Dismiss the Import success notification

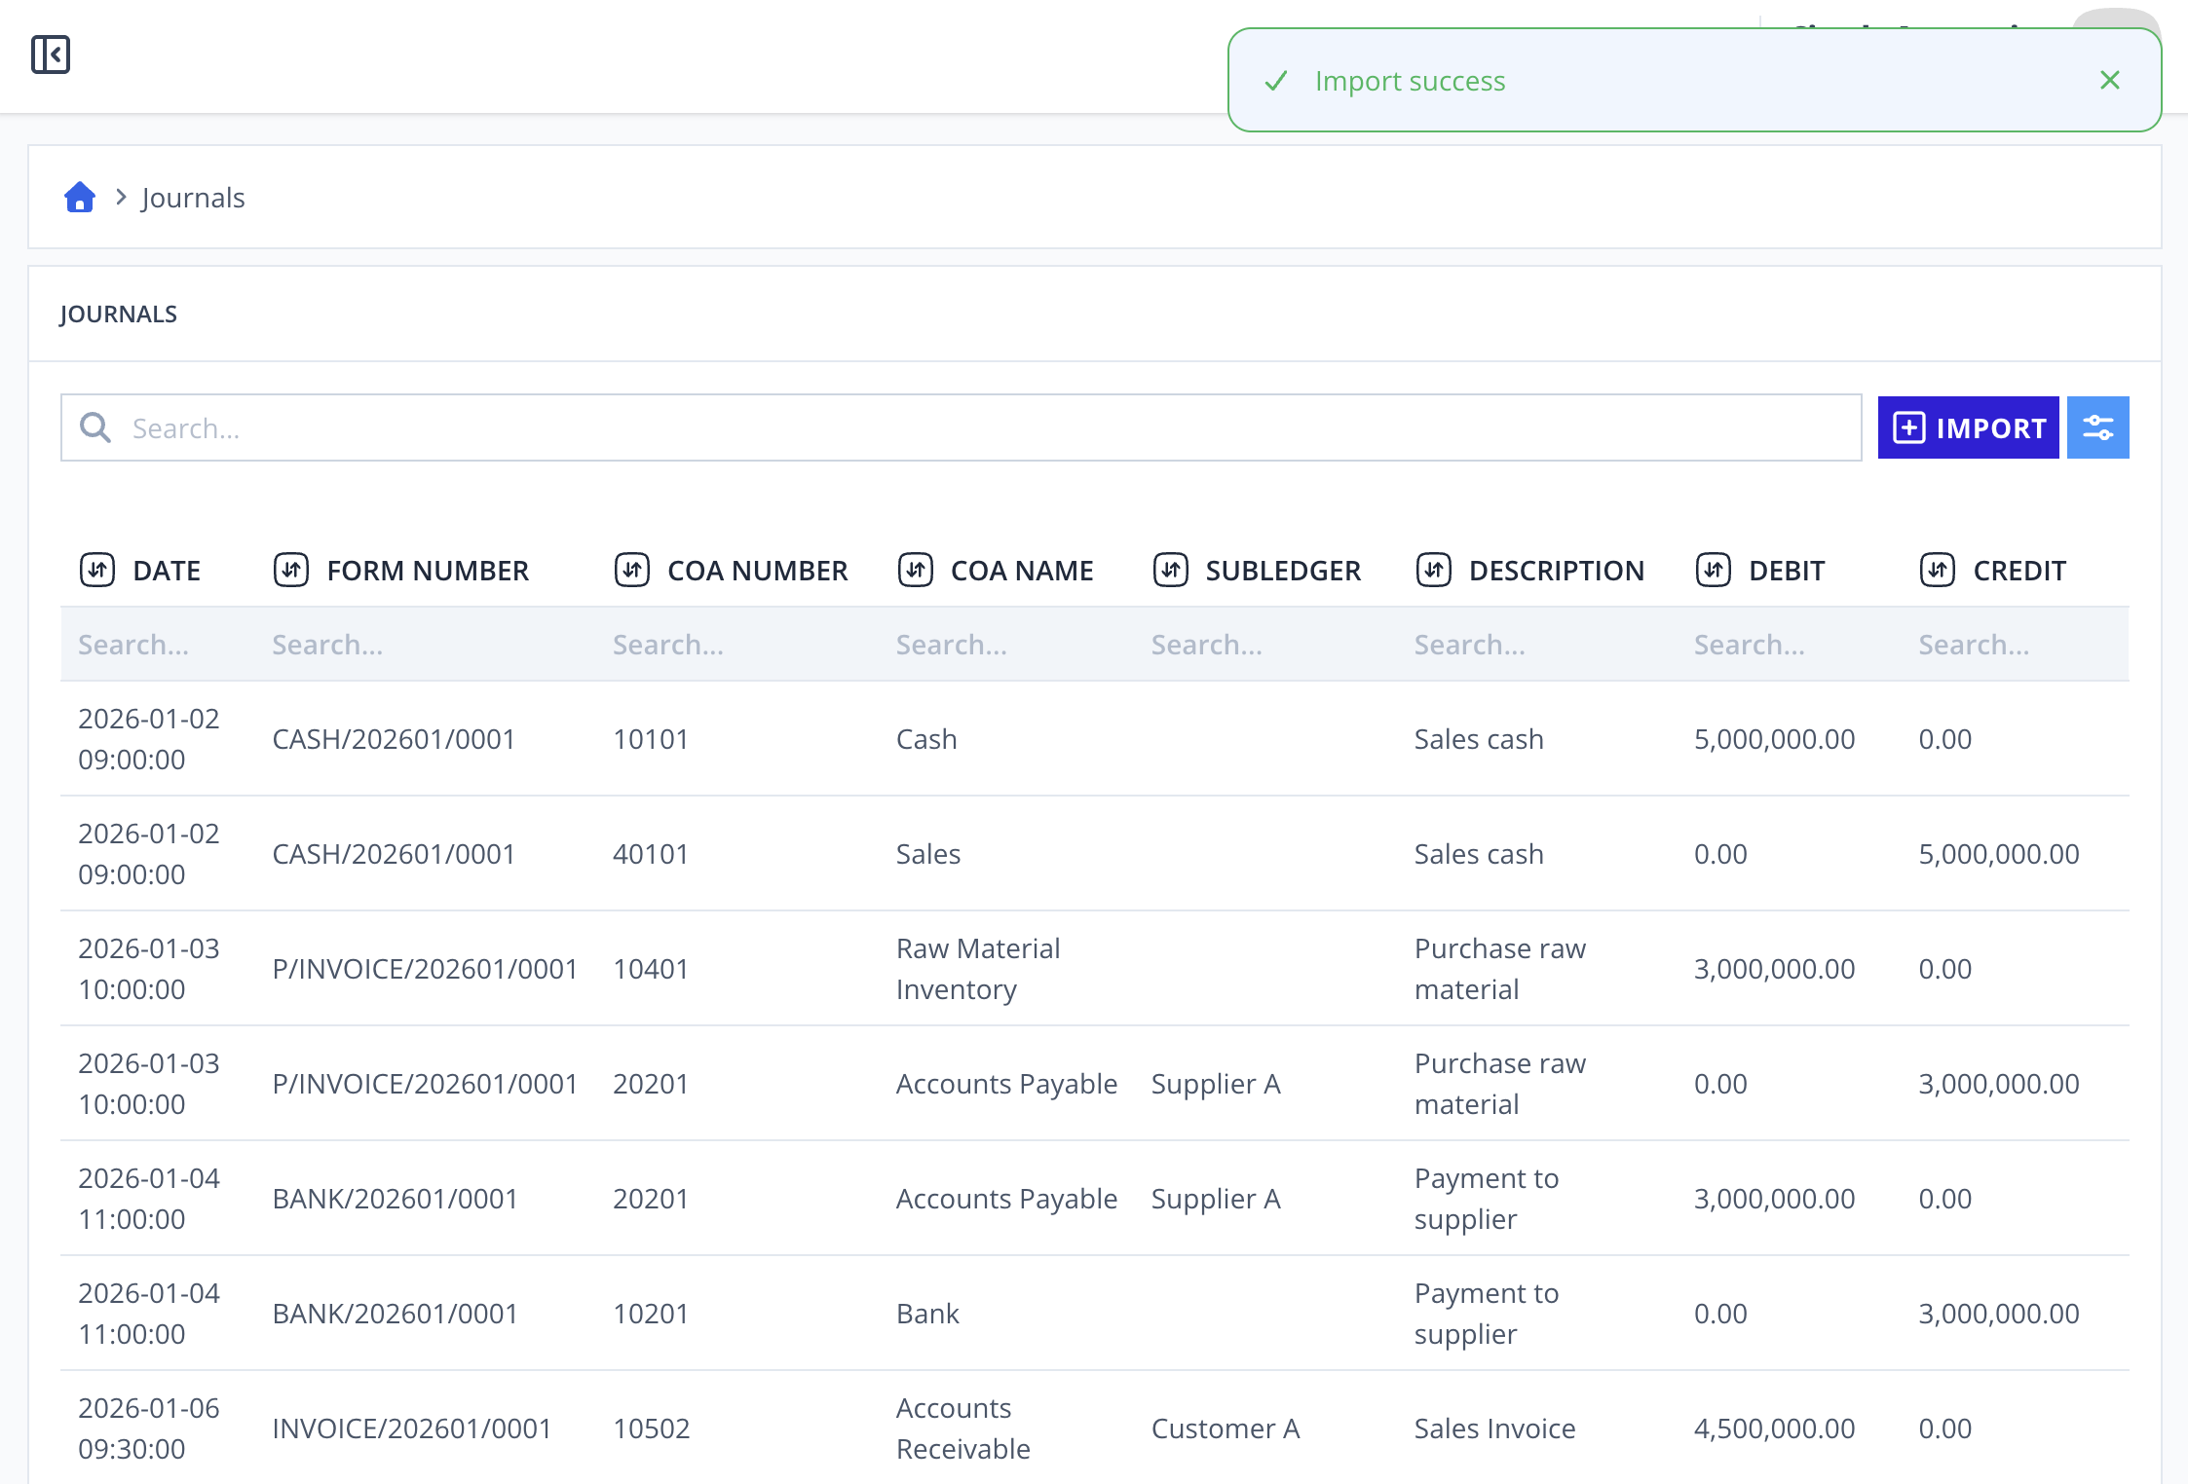2110,80
